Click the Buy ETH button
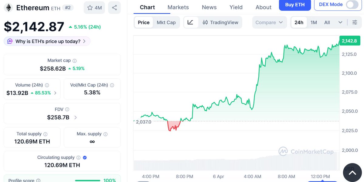Viewport: 364px width, 182px height. pyautogui.click(x=294, y=5)
